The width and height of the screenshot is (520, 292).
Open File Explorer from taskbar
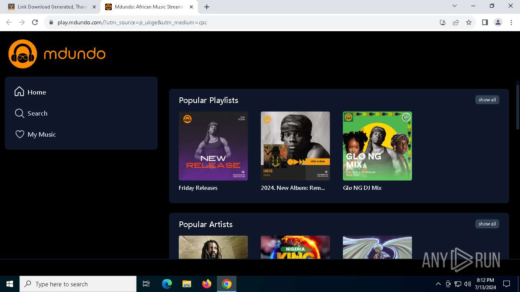click(186, 284)
